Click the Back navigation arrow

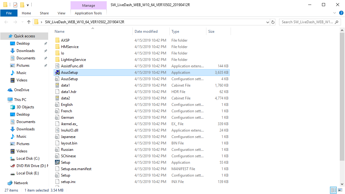click(x=6, y=22)
